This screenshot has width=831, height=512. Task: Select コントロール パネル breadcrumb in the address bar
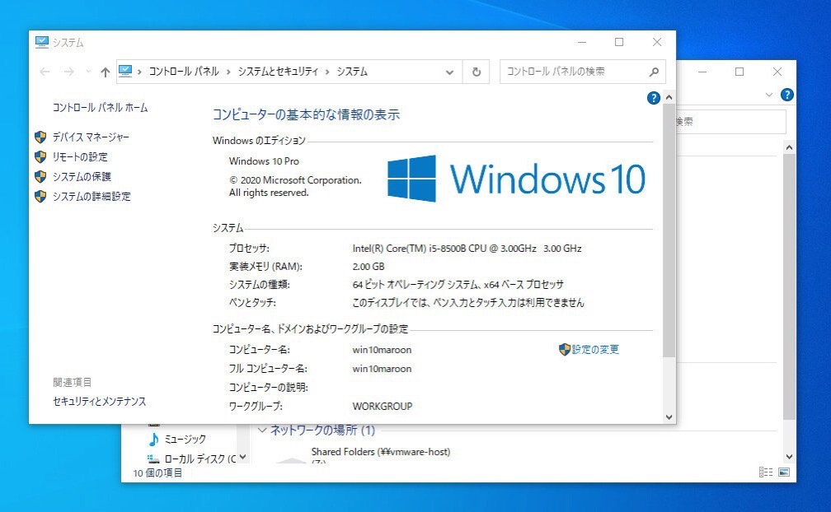[x=184, y=72]
